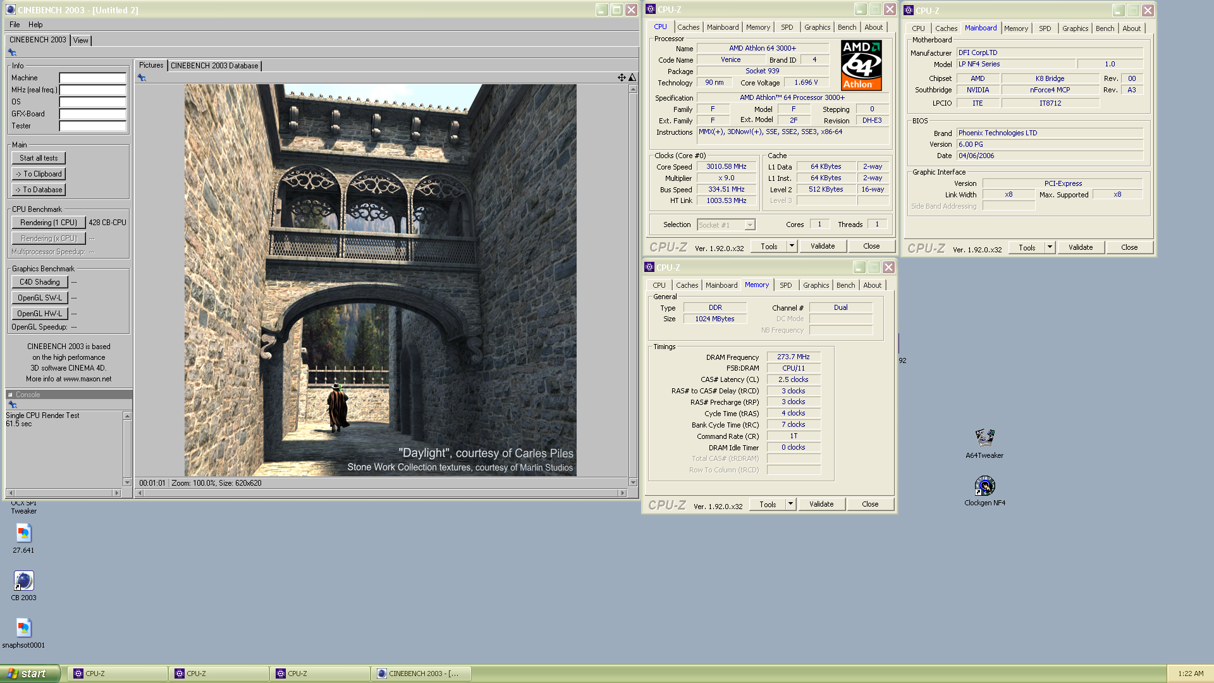The height and width of the screenshot is (683, 1214).
Task: Click the move/pan icon above the rendered picture
Action: [622, 77]
